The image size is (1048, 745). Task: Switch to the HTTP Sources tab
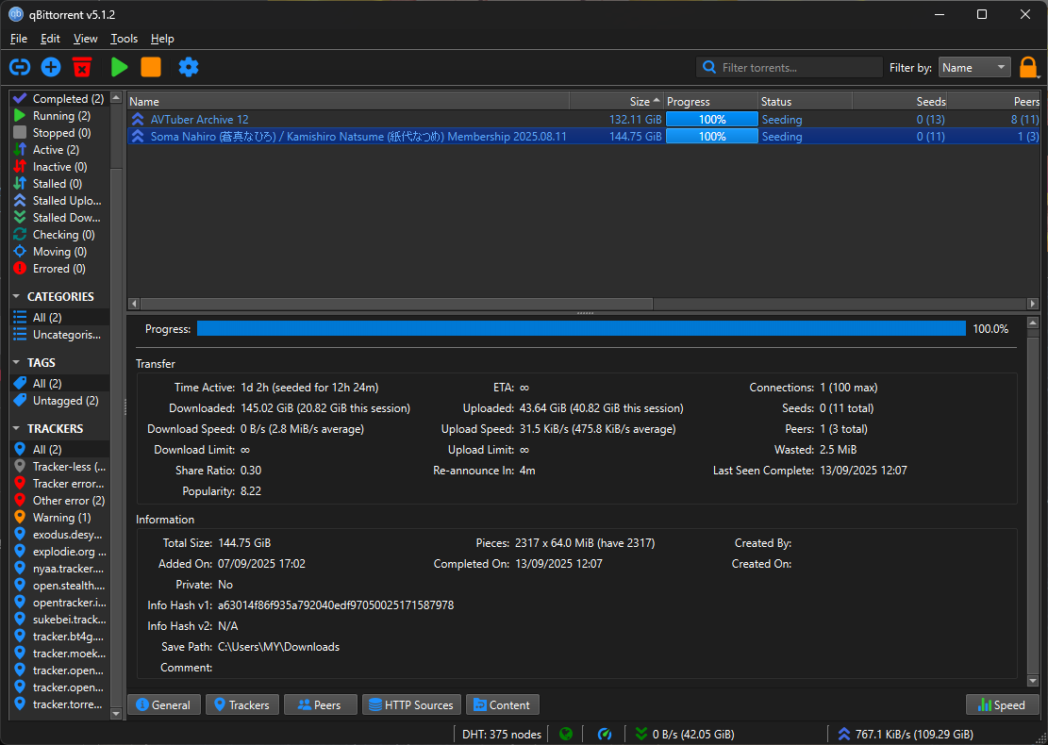[x=411, y=704]
